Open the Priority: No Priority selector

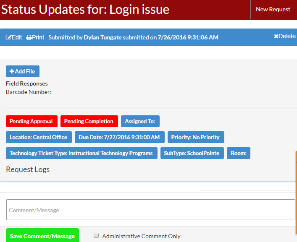(x=195, y=137)
